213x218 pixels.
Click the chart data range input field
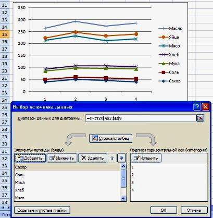tap(141, 118)
